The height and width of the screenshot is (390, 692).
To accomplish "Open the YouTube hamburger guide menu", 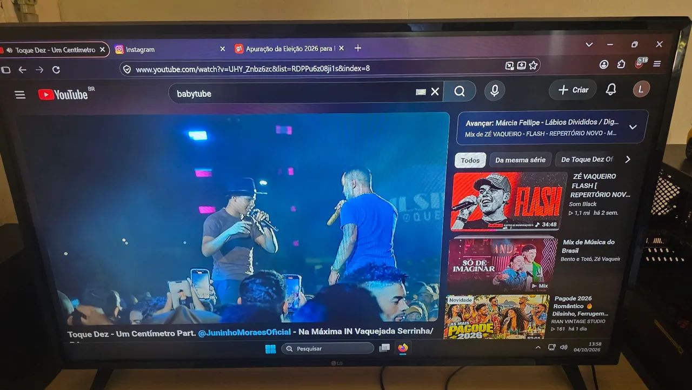I will coord(20,95).
